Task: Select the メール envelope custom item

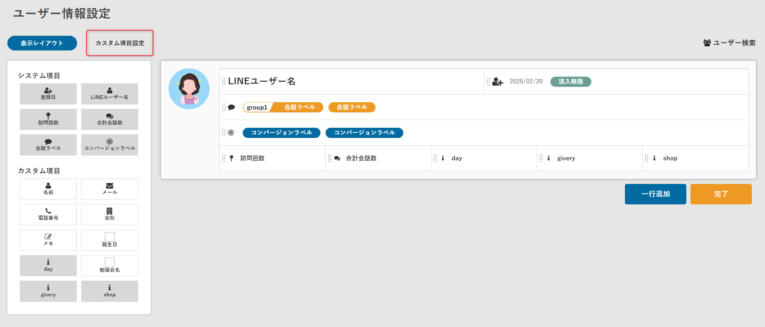Action: 109,189
